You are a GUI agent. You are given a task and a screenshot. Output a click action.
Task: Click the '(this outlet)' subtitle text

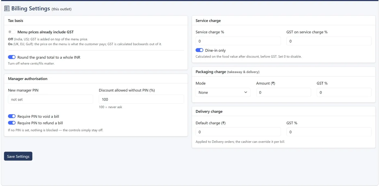pyautogui.click(x=61, y=9)
